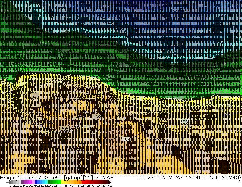Click the "[gdmp]" unit label

click(73, 178)
